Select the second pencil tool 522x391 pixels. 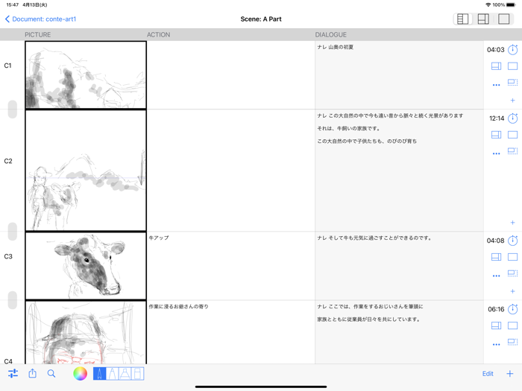(112, 373)
